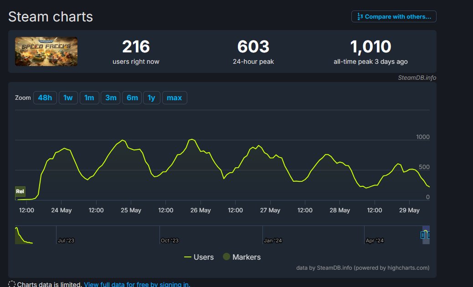Set chart zoom to 48h
Viewport: 473px width, 287px height.
45,97
